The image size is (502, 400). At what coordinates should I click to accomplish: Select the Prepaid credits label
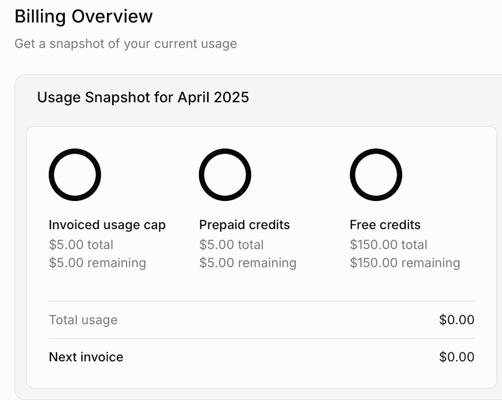coord(244,225)
